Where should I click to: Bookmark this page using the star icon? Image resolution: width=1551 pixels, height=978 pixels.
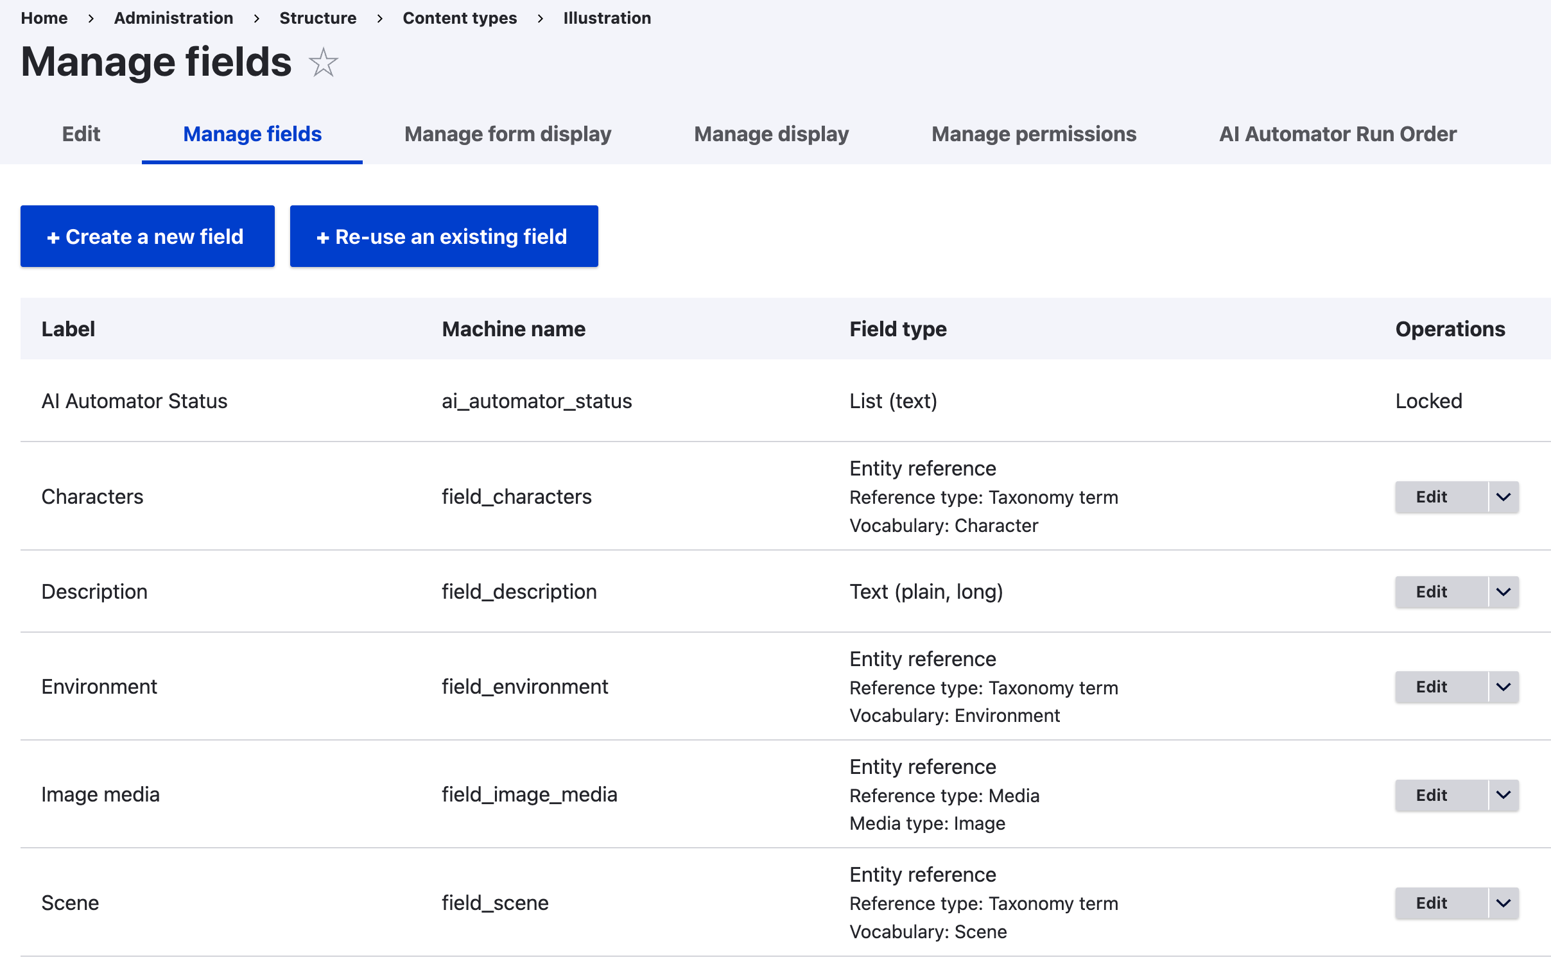pos(323,62)
